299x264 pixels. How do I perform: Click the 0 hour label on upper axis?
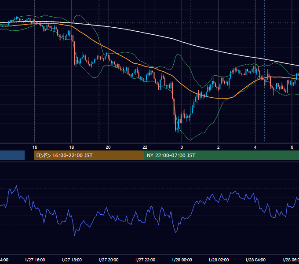182,147
